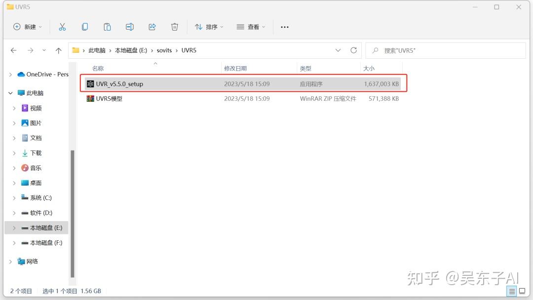Image resolution: width=533 pixels, height=300 pixels.
Task: Click 2 个项目 in status bar
Action: tap(21, 291)
